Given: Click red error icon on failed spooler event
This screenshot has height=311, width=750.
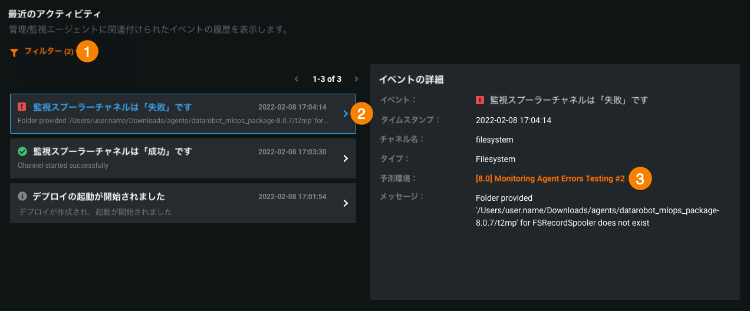Looking at the screenshot, I should pyautogui.click(x=22, y=107).
